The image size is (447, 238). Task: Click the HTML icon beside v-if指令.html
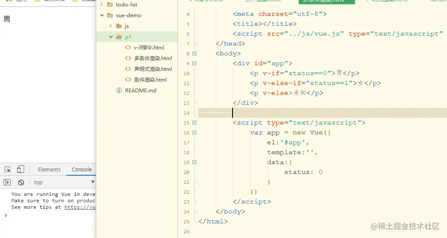pyautogui.click(x=128, y=48)
